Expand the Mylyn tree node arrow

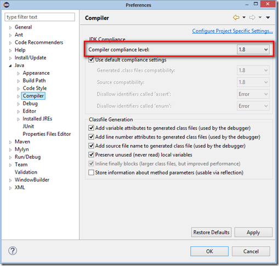click(x=10, y=149)
